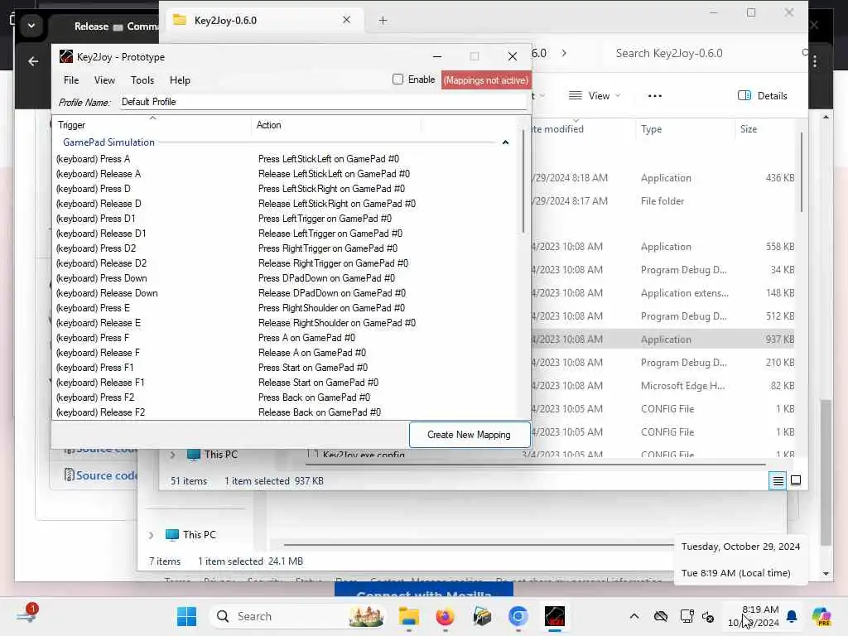Viewport: 848px width, 636px height.
Task: Enable the Key2Joy mappings checkbox
Action: click(398, 79)
